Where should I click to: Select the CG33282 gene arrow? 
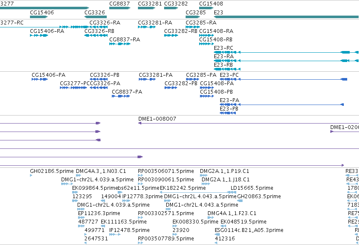click(171, 8)
